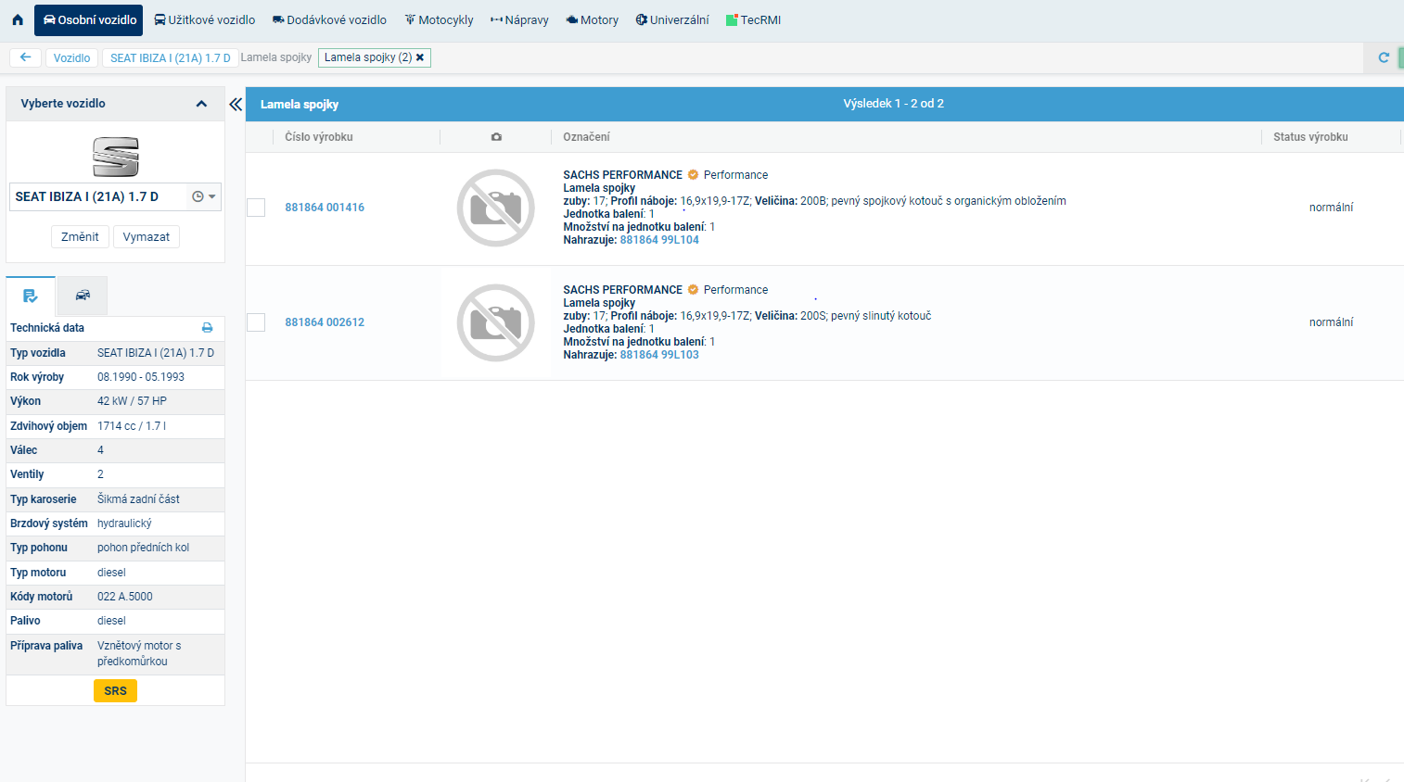
Task: Click the Status výrobku column header
Action: click(x=1310, y=137)
